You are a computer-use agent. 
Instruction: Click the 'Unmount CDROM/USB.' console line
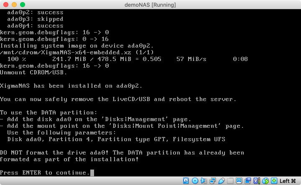[x=33, y=73]
